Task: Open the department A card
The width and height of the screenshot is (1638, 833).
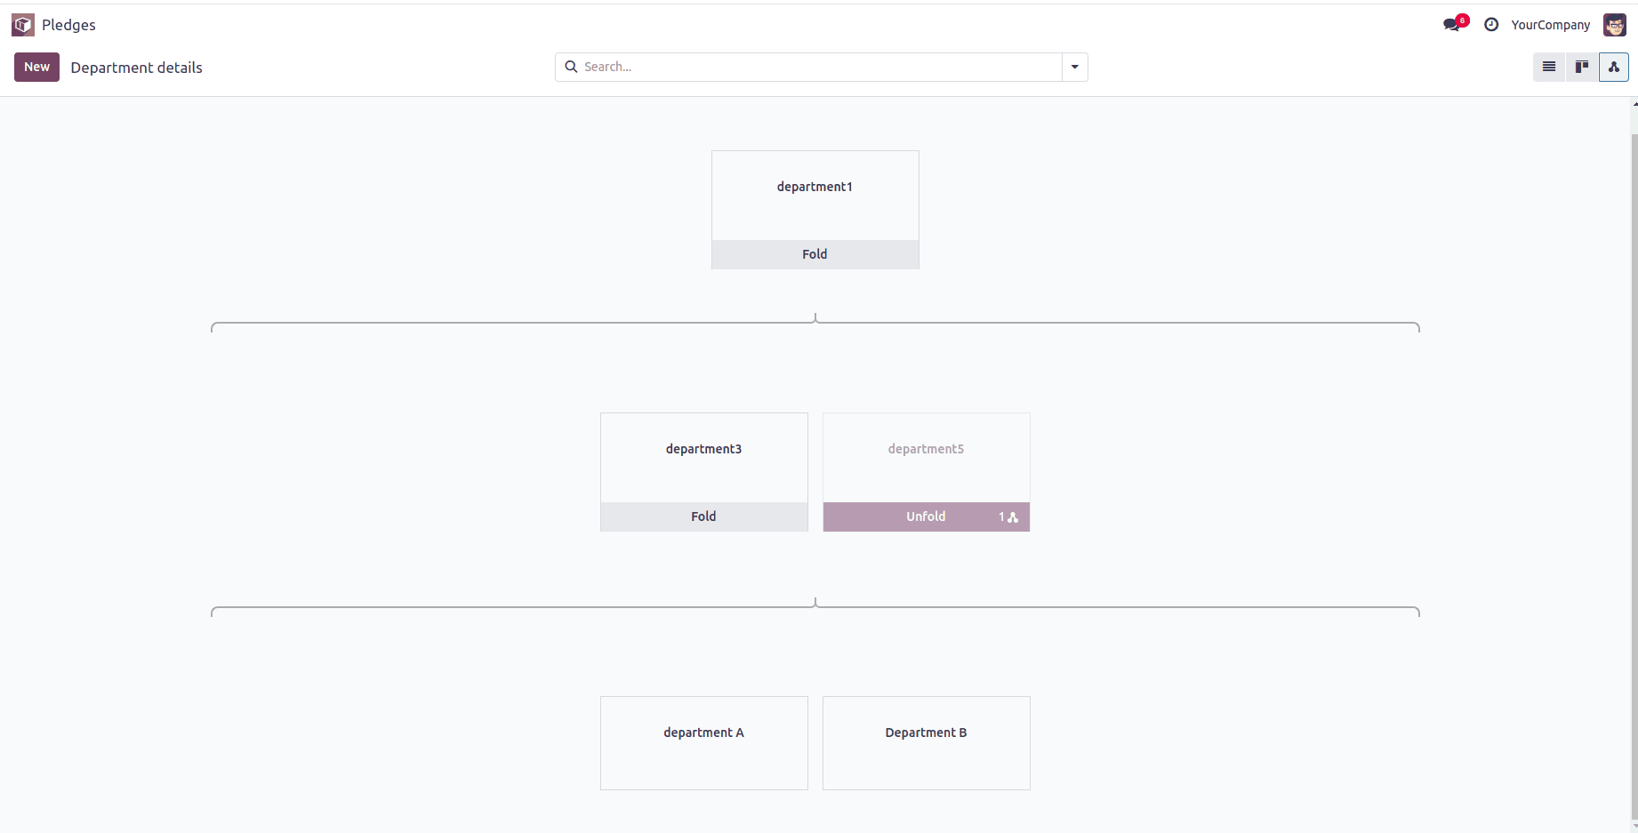Action: 703,743
